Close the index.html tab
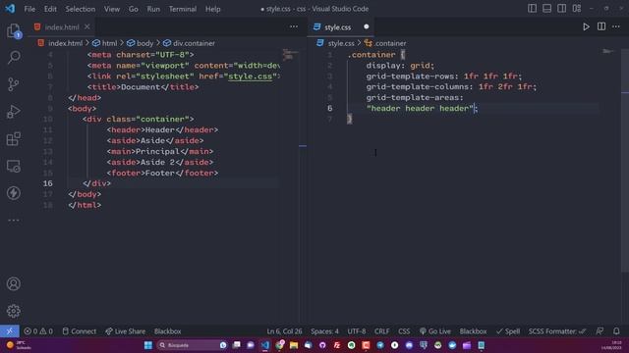Screen dimensions: 629x353 87,26
